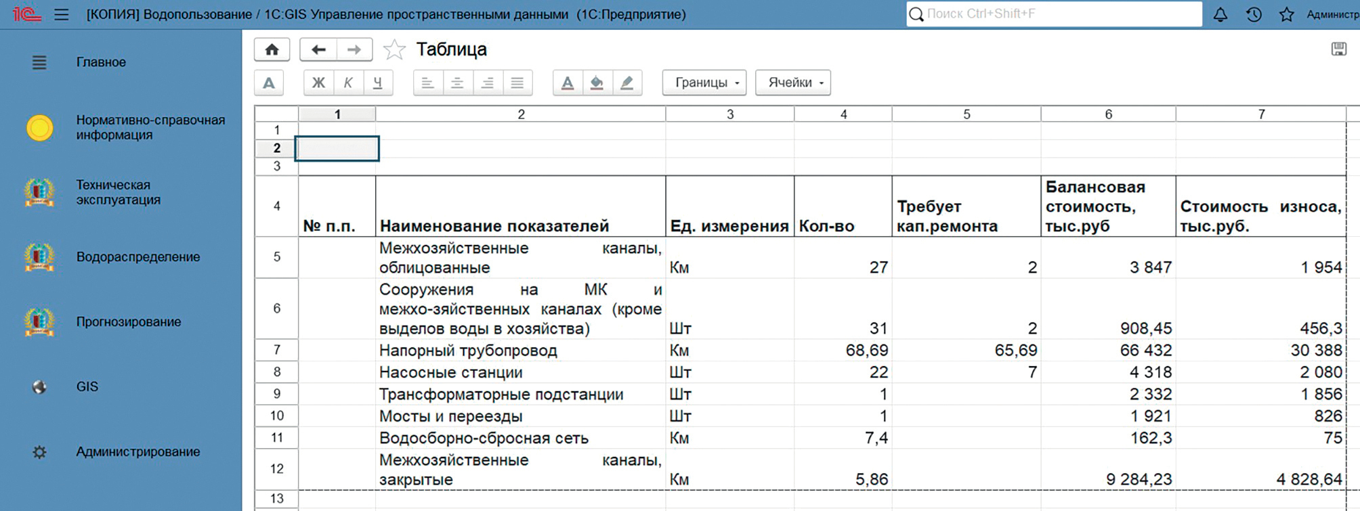
Task: Choose border line color pencil
Action: pos(626,83)
